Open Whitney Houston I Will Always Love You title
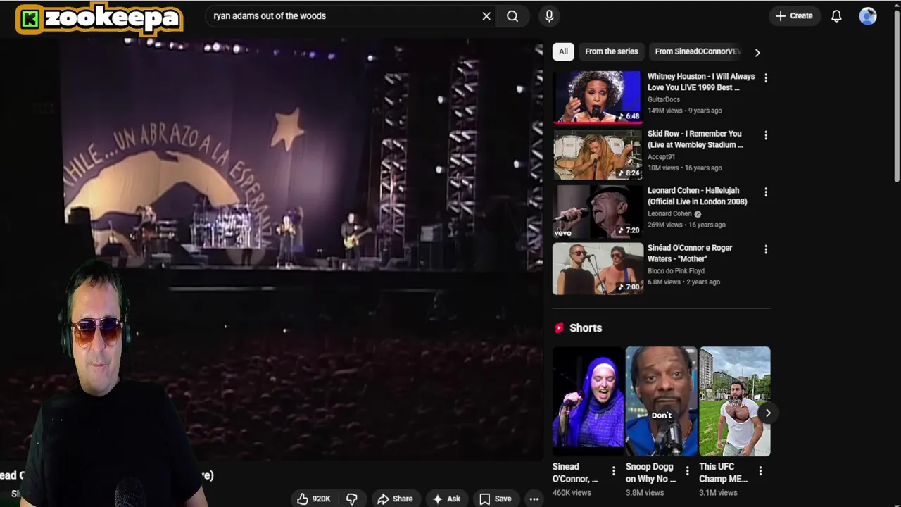 (x=701, y=82)
